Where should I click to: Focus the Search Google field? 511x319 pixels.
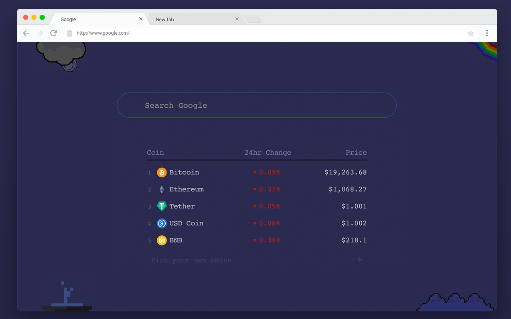click(x=257, y=105)
